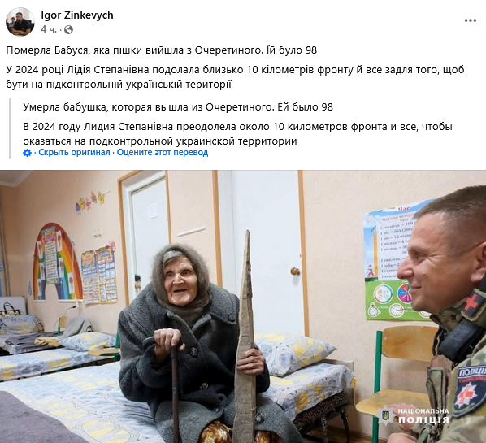Click the rainbow wall decoration in photo
This screenshot has height=443, width=486.
pyautogui.click(x=58, y=263)
